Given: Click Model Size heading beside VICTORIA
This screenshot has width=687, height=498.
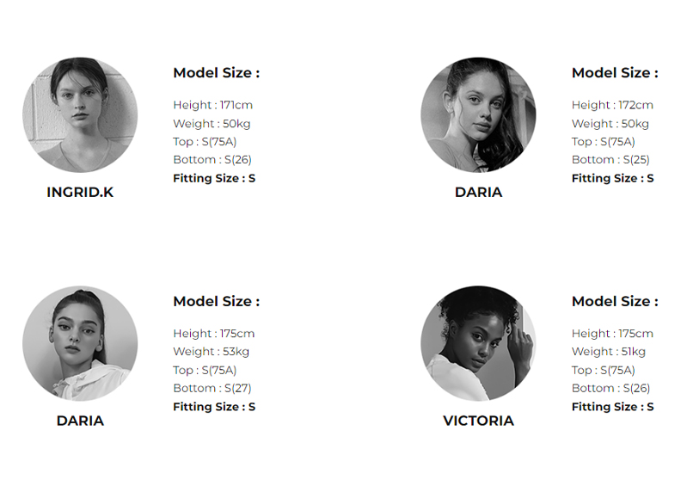Looking at the screenshot, I should [615, 302].
